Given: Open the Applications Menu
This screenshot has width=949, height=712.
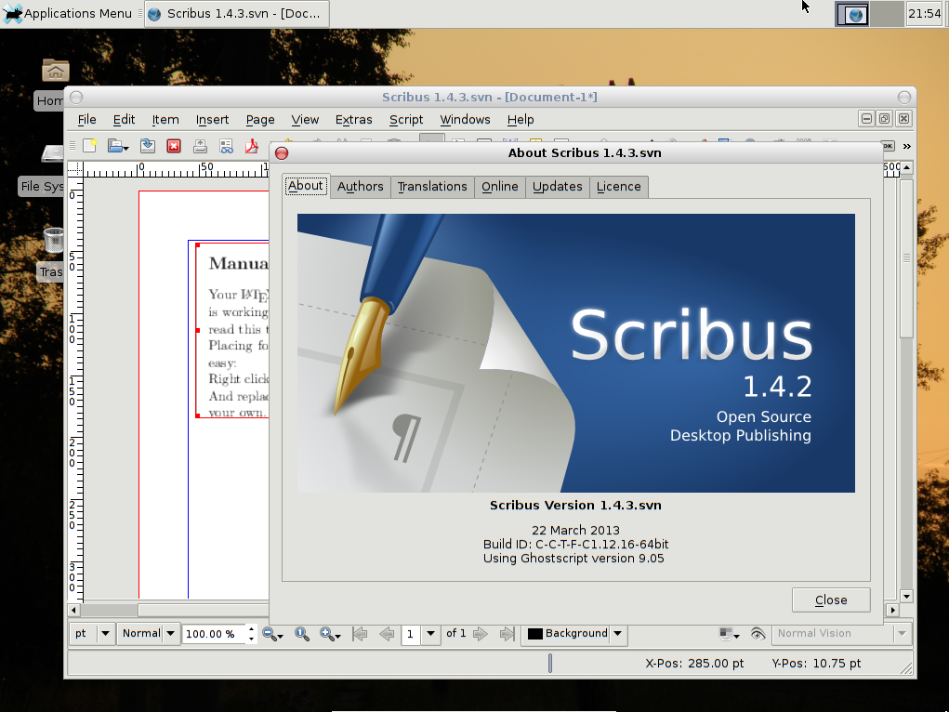Looking at the screenshot, I should coord(68,13).
